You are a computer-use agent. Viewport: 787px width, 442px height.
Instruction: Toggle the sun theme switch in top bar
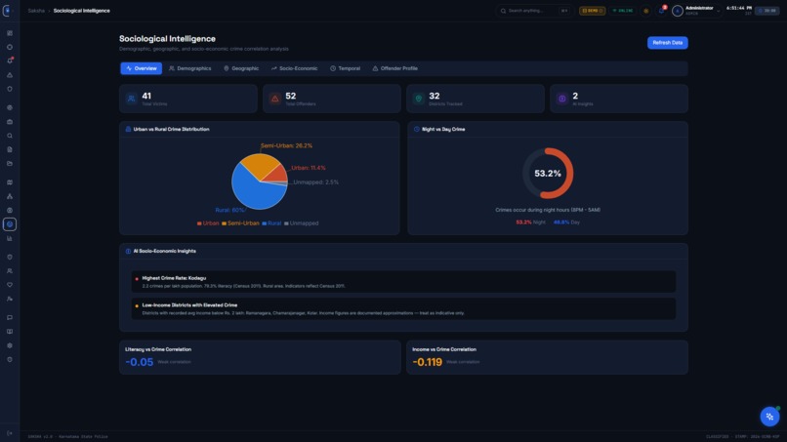pos(646,11)
